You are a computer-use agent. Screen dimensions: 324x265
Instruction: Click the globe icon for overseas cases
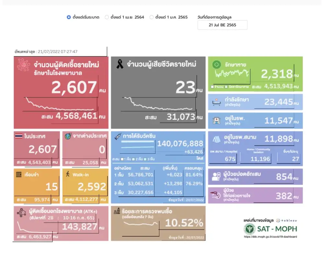point(67,136)
